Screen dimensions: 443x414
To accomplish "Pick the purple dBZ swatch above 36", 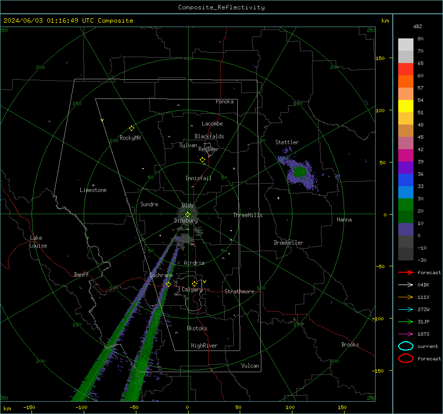I will click(406, 168).
